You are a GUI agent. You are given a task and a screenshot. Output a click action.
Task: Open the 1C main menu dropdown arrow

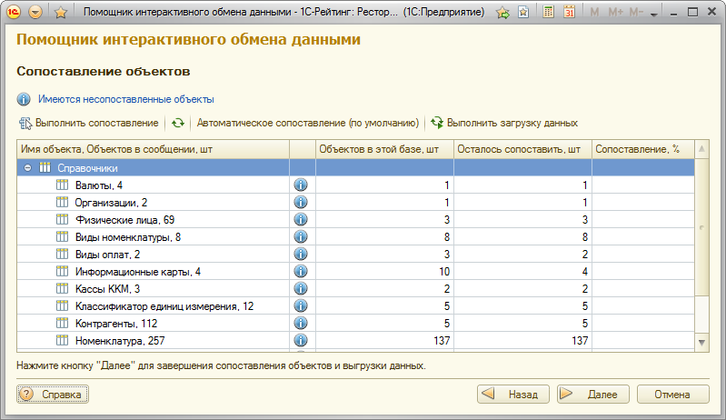click(35, 13)
